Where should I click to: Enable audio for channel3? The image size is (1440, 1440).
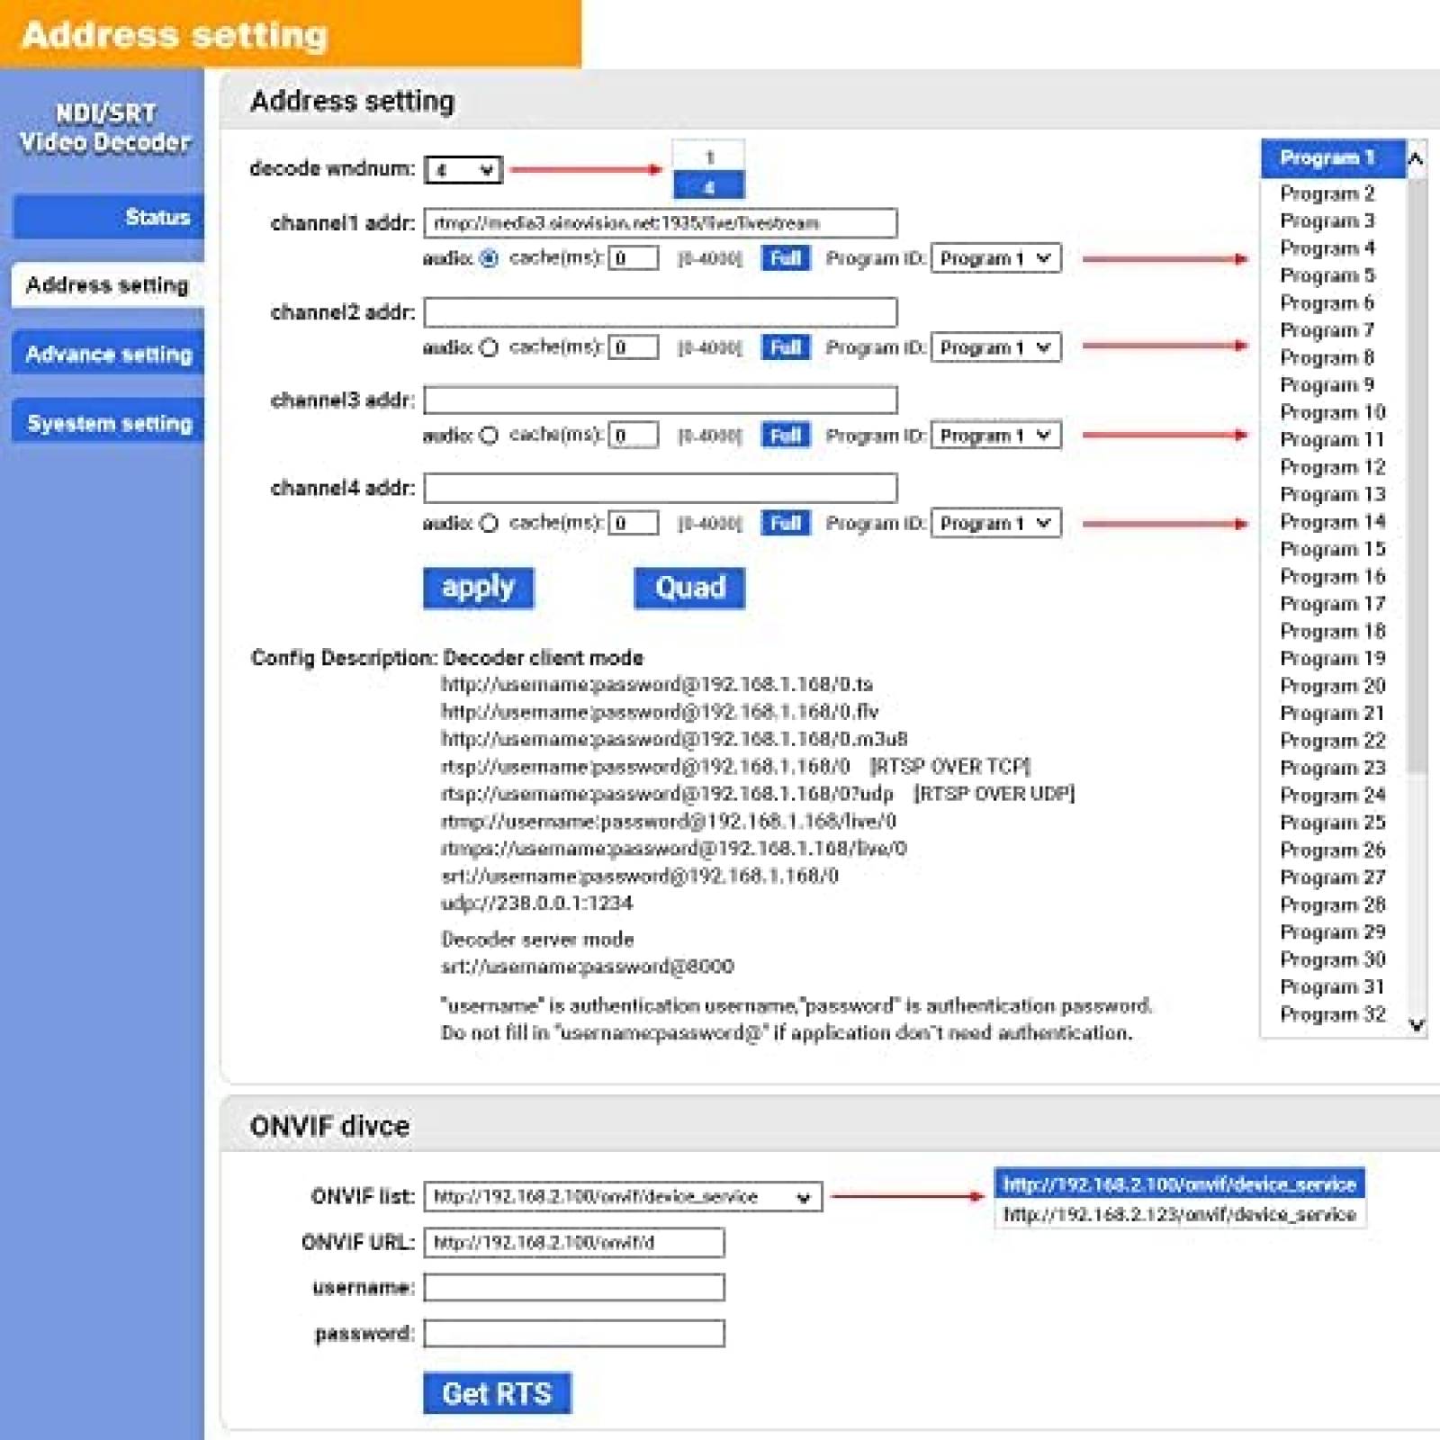point(487,435)
